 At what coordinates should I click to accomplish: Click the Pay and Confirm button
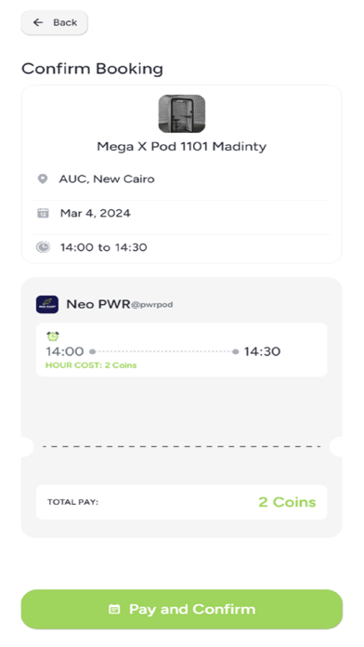(182, 609)
